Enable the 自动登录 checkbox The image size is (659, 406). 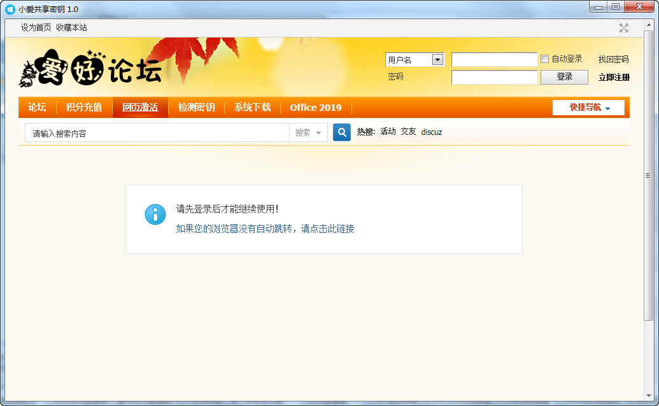tap(544, 59)
